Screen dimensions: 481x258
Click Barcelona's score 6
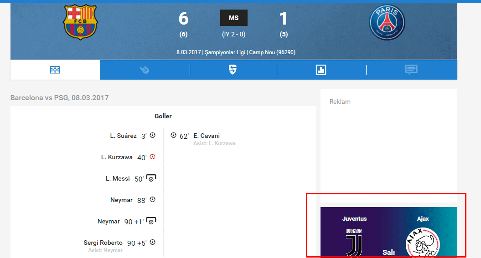[x=183, y=18]
